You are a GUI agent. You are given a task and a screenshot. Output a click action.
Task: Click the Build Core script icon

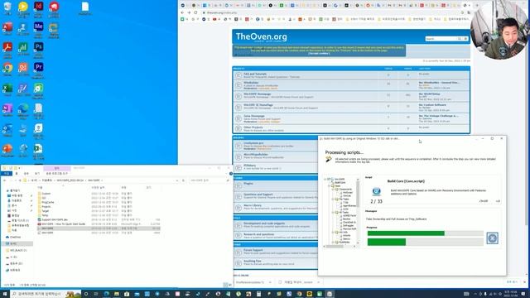point(377,191)
